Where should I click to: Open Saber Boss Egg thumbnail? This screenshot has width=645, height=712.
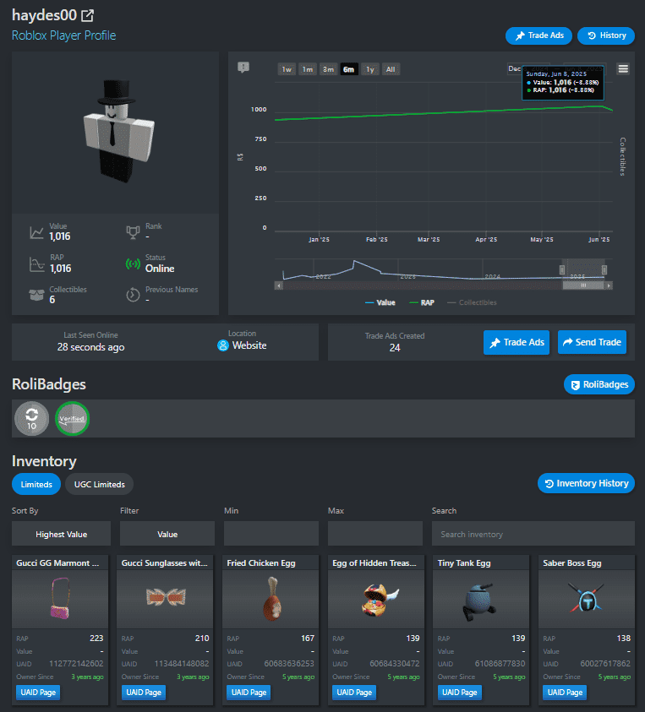coord(587,599)
